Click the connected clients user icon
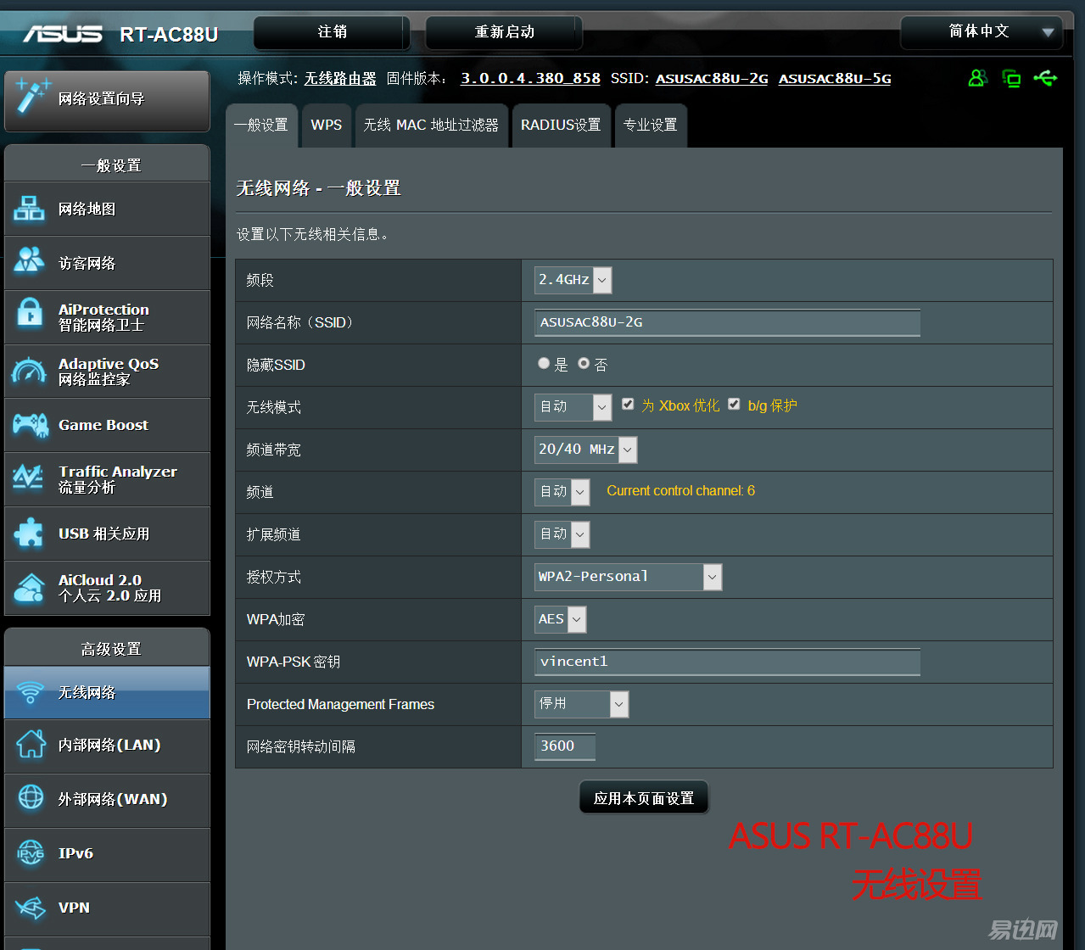The width and height of the screenshot is (1085, 950). pos(977,79)
